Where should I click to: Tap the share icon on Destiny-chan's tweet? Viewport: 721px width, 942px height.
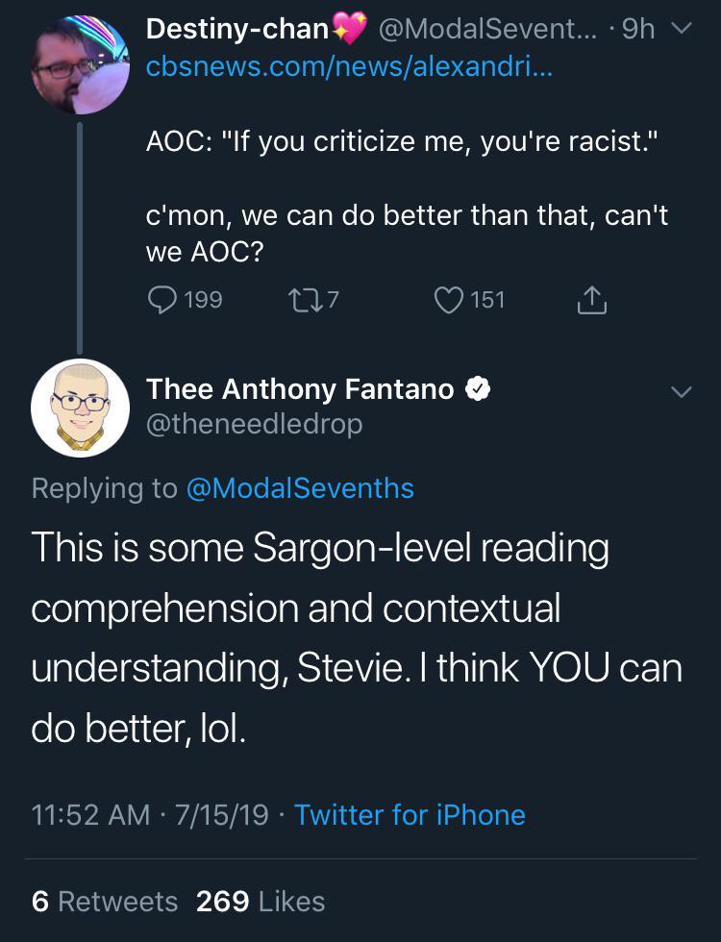click(591, 301)
